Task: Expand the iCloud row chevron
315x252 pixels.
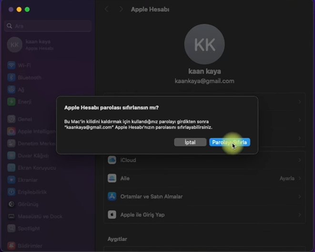Action: pyautogui.click(x=300, y=160)
